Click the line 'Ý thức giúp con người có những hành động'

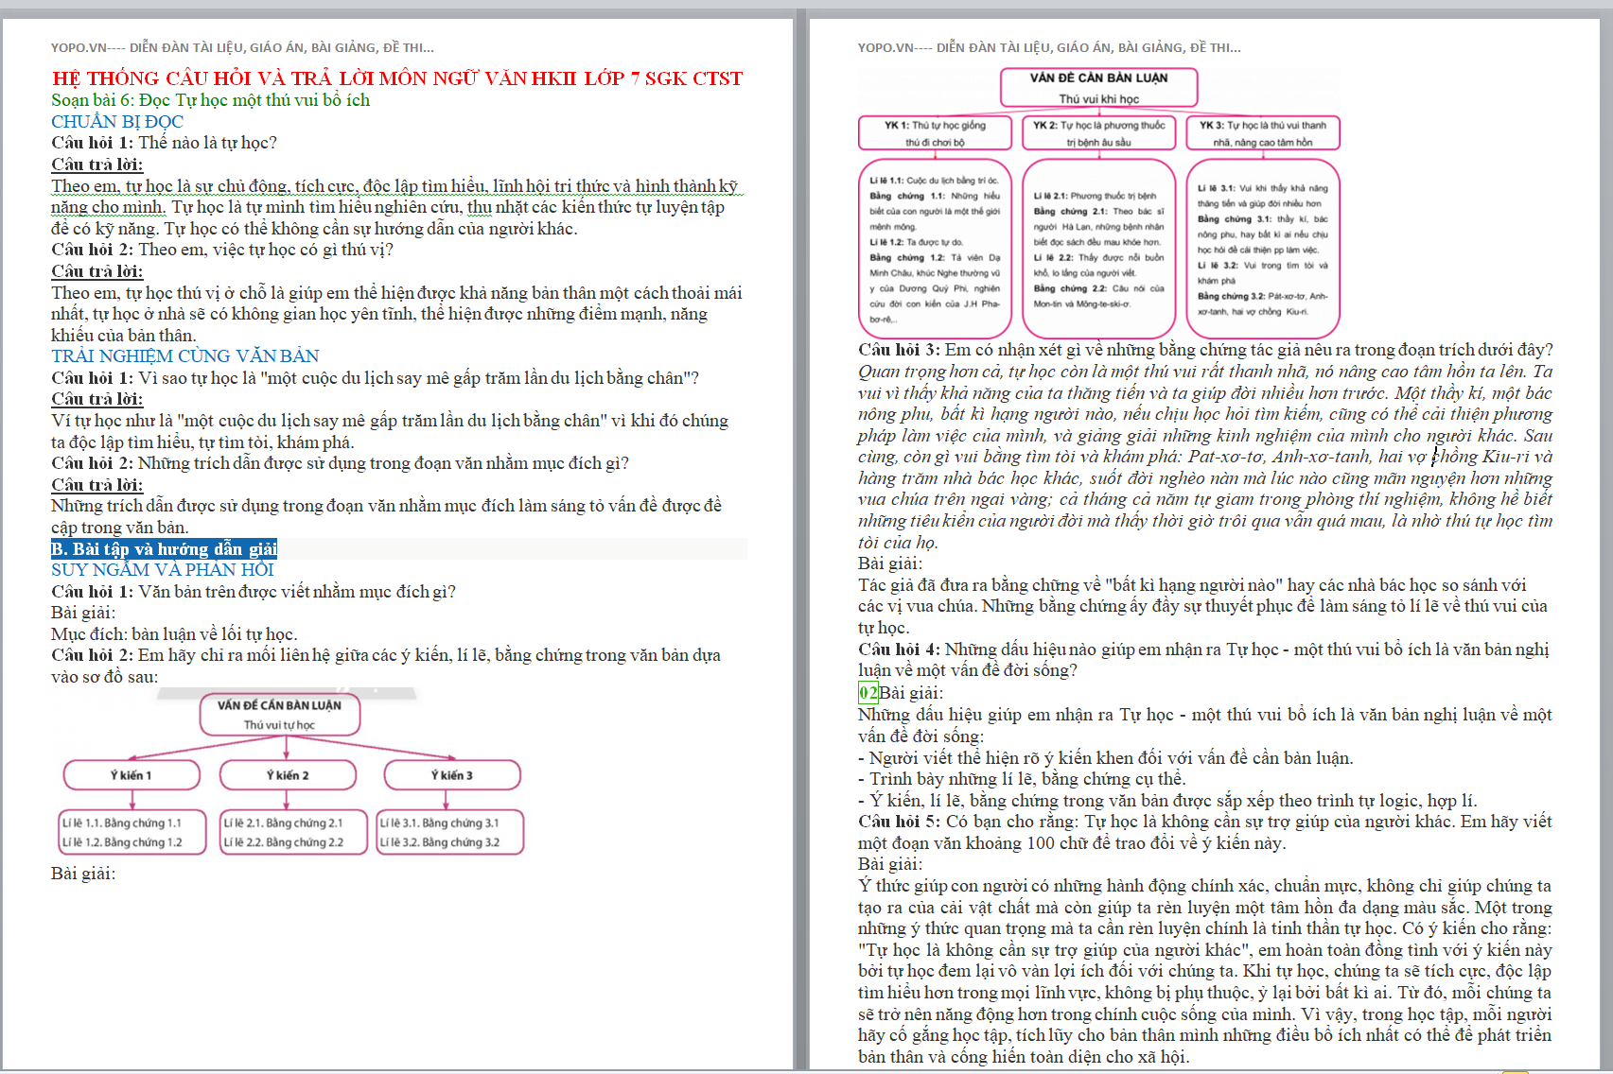(1204, 886)
